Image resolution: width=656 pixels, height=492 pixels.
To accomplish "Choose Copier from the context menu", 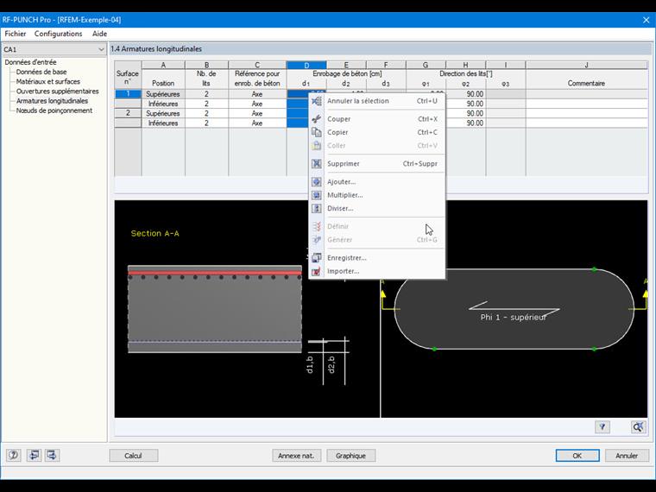I will click(377, 132).
